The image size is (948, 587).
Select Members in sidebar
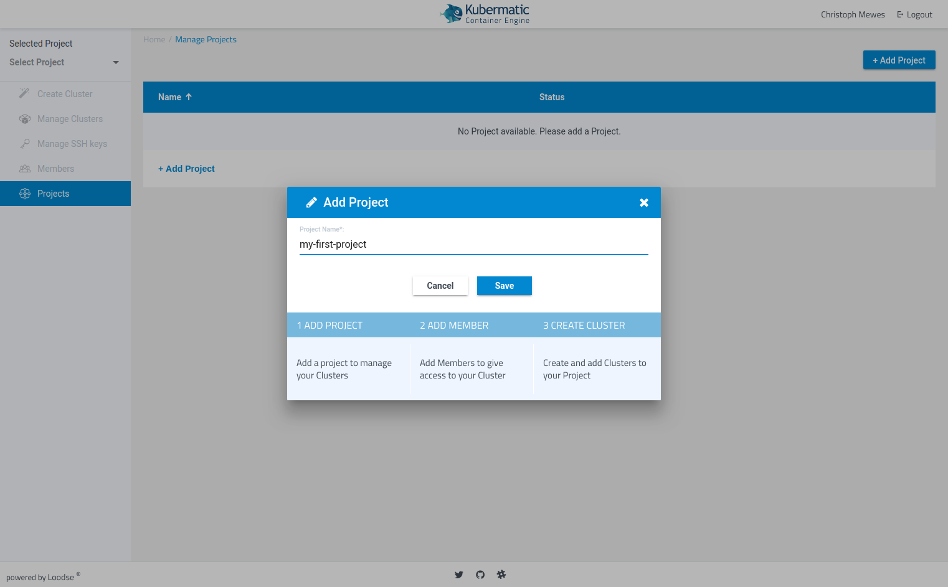(x=65, y=169)
